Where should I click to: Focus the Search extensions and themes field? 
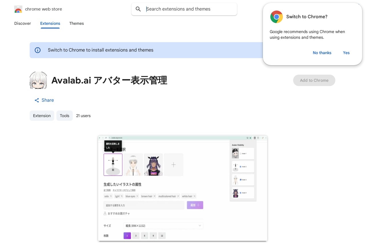point(184,9)
